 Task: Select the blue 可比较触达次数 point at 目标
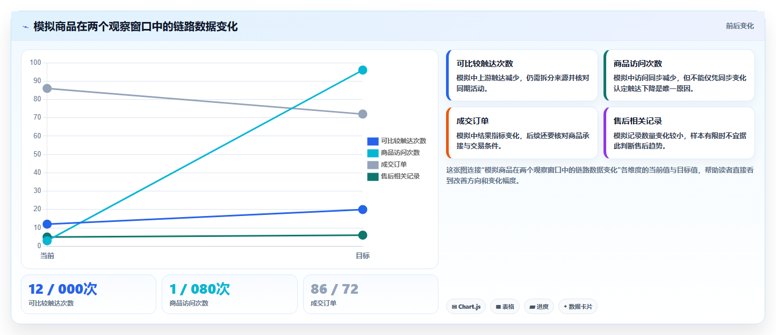363,210
